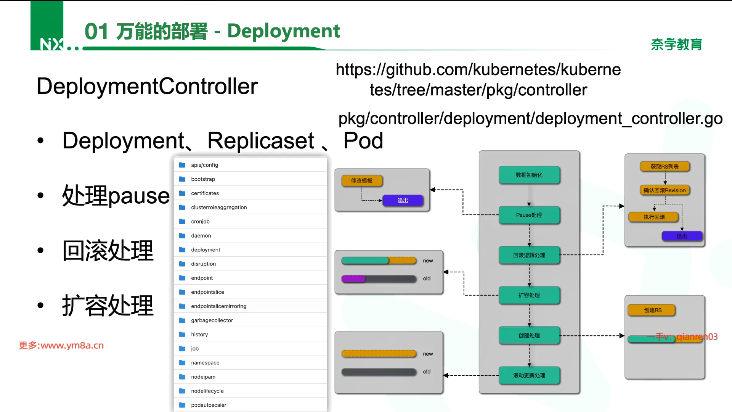Click the blue 退出 box under 修改模板
This screenshot has width=732, height=412.
click(x=403, y=200)
